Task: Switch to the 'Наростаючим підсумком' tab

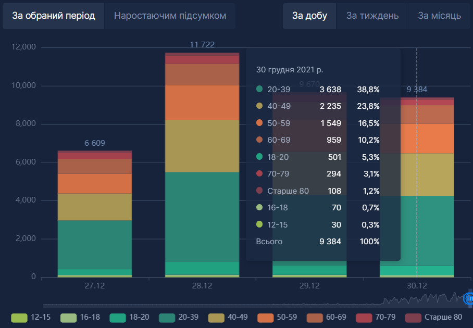Action: click(x=170, y=16)
